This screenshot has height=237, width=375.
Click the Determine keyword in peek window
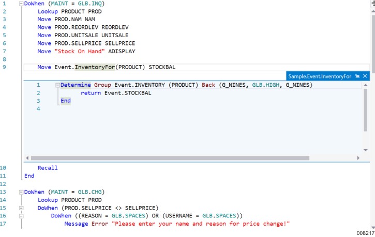[x=76, y=85]
